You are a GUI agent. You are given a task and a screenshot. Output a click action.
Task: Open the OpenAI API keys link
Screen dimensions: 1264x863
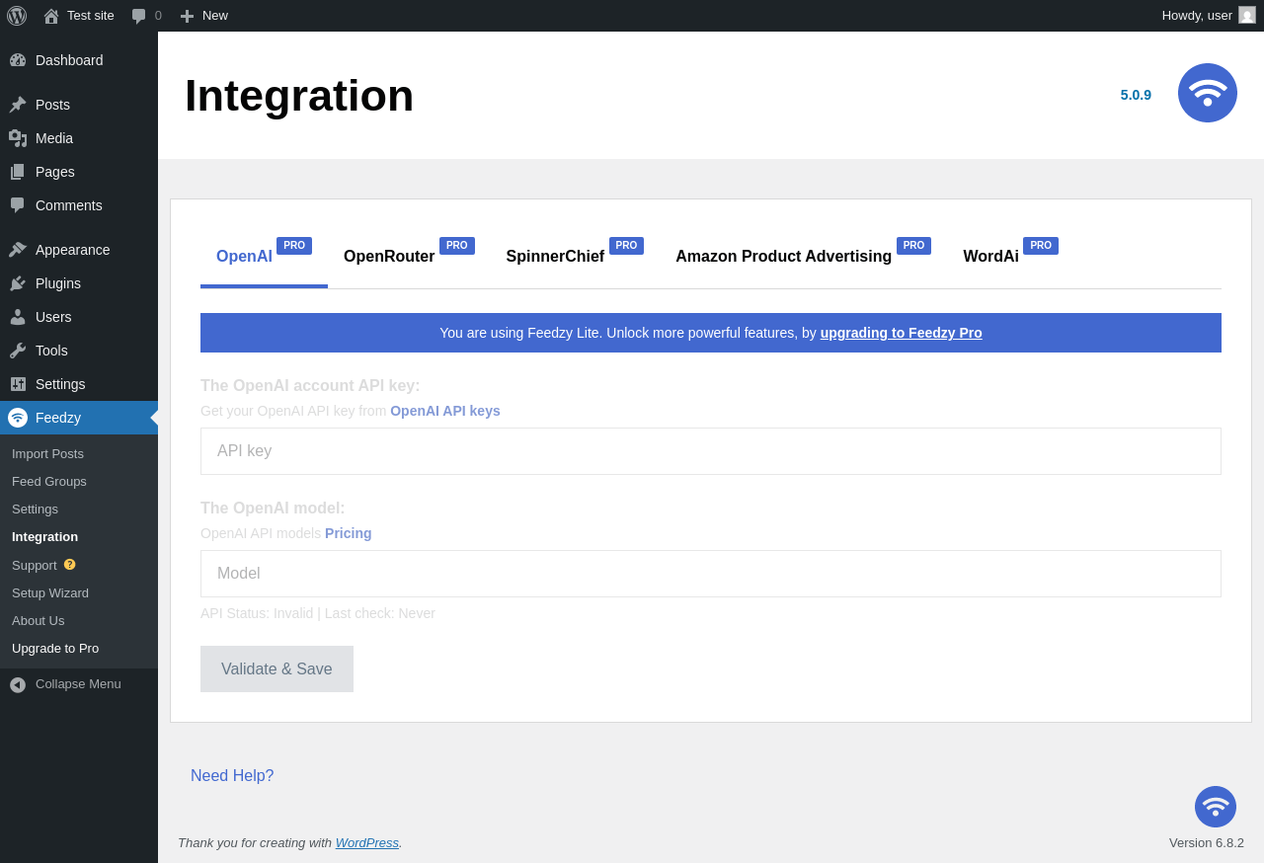point(445,411)
